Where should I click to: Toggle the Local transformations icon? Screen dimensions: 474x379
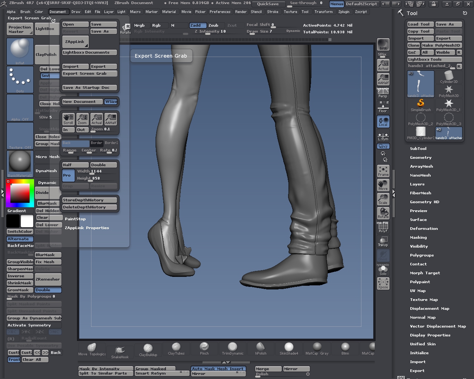pos(383,121)
